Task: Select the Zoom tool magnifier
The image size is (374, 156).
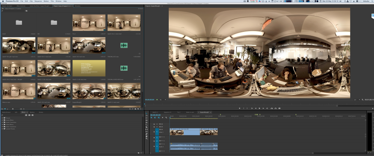Action: [146, 139]
